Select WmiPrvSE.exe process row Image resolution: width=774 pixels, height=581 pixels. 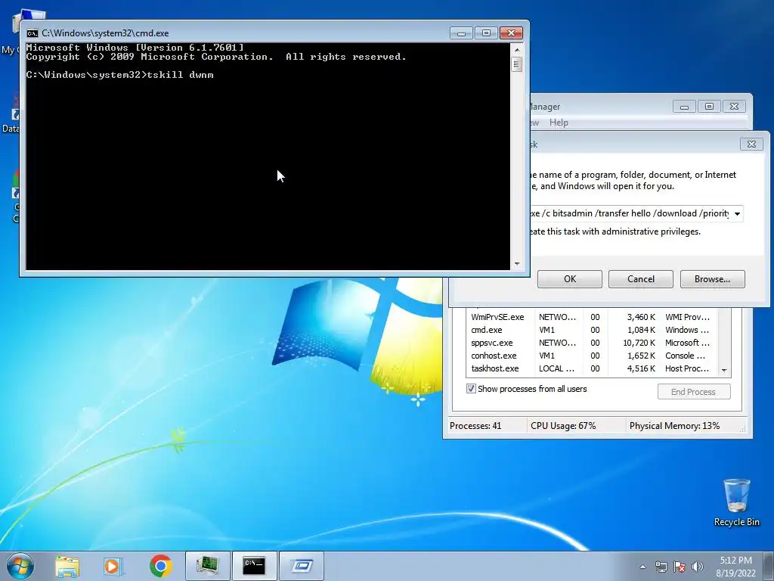click(x=591, y=317)
